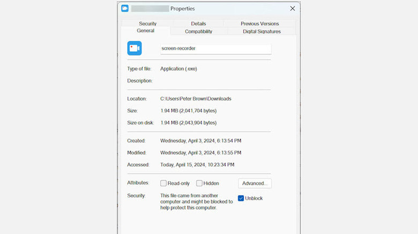This screenshot has width=418, height=234.
Task: Click the screen-recorder file name field
Action: pyautogui.click(x=215, y=49)
